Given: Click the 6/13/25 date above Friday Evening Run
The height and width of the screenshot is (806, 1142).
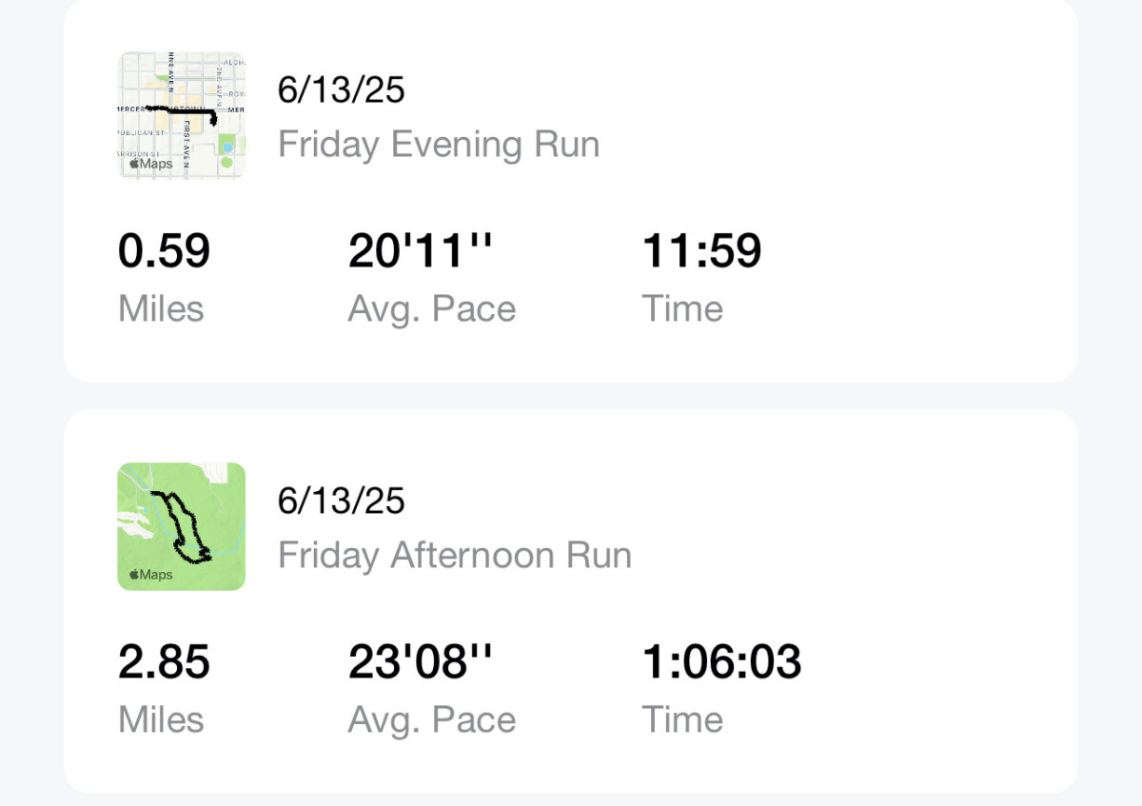Looking at the screenshot, I should [x=341, y=90].
